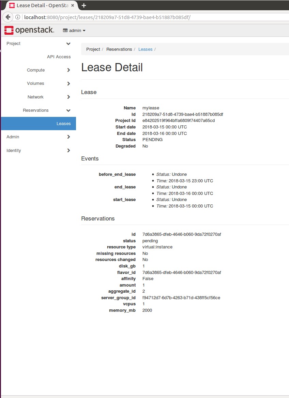Image resolution: width=289 pixels, height=398 pixels.
Task: Click the reservation status 'pending'
Action: point(150,241)
